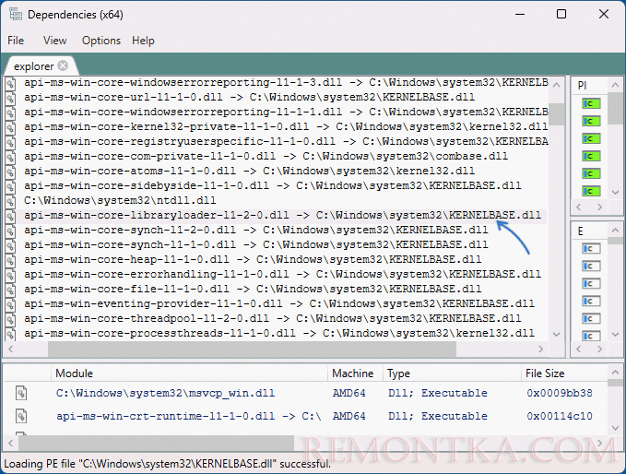Click file icon next to com-private-l1-1-0.dll row

[10, 158]
